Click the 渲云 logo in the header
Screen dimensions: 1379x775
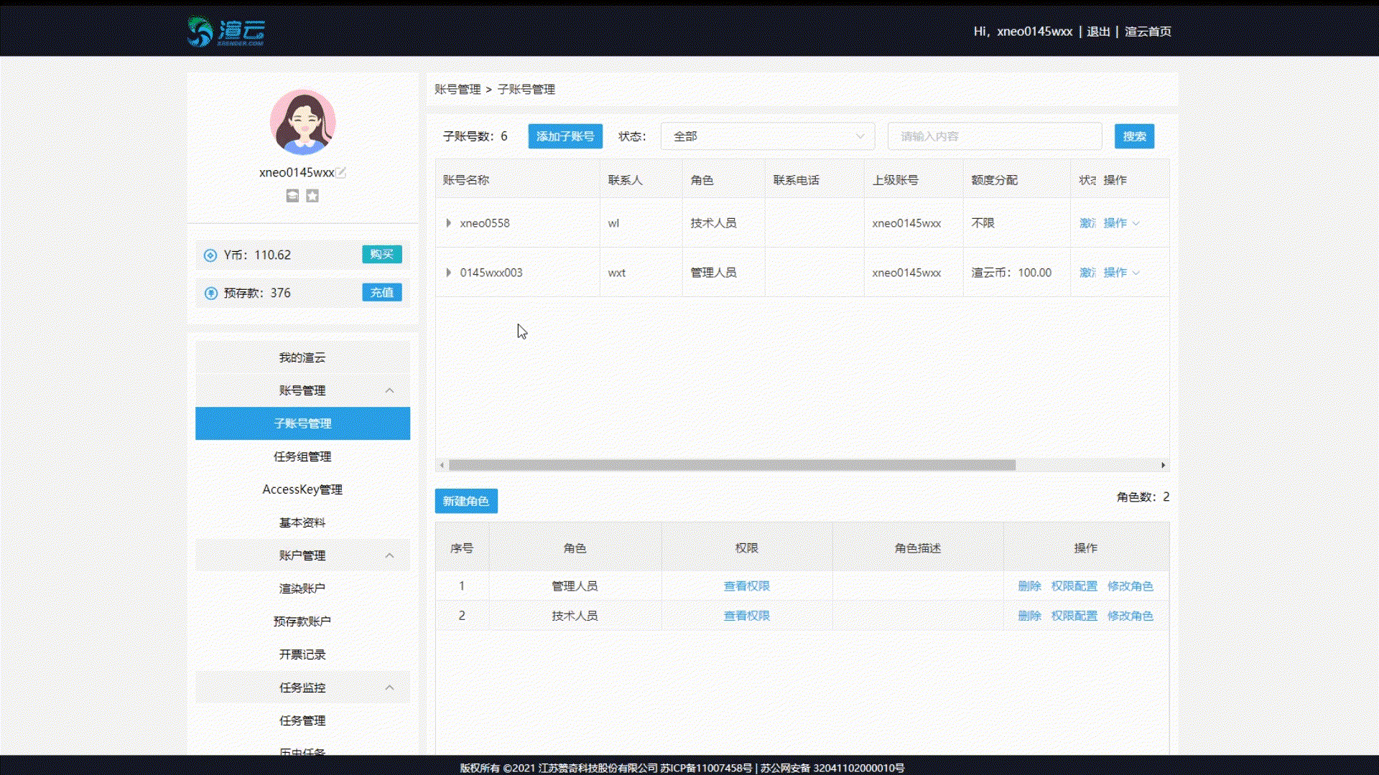(226, 32)
